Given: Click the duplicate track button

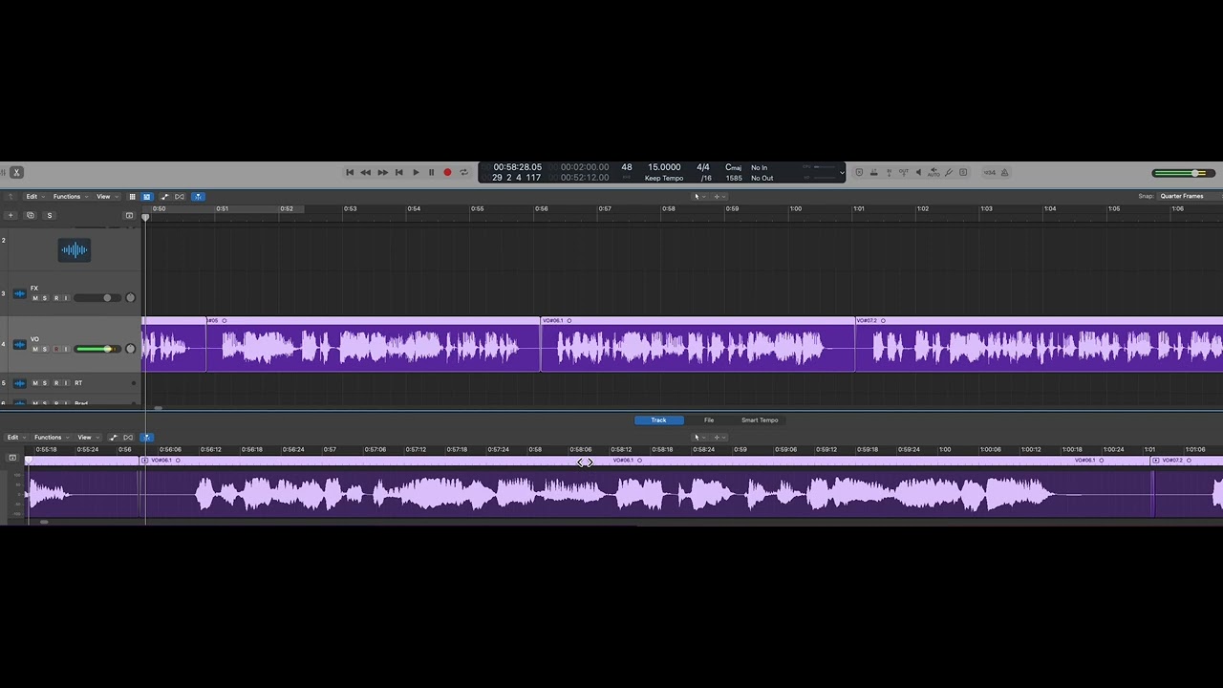Looking at the screenshot, I should [31, 215].
